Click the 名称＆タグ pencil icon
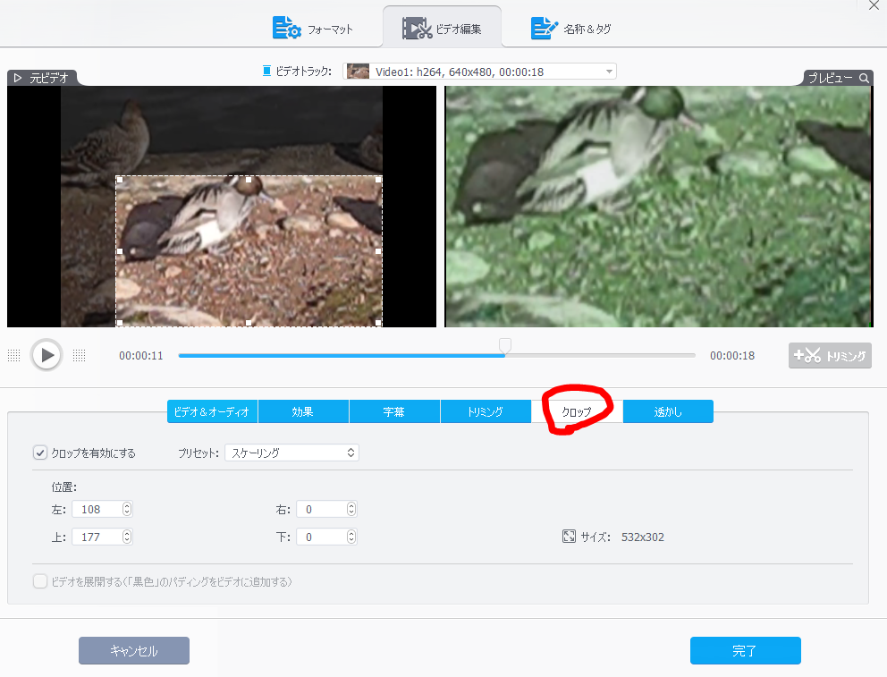Viewport: 887px width, 677px height. point(544,28)
